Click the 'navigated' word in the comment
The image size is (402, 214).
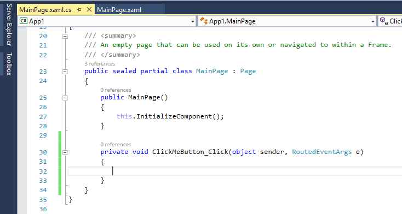coord(298,45)
